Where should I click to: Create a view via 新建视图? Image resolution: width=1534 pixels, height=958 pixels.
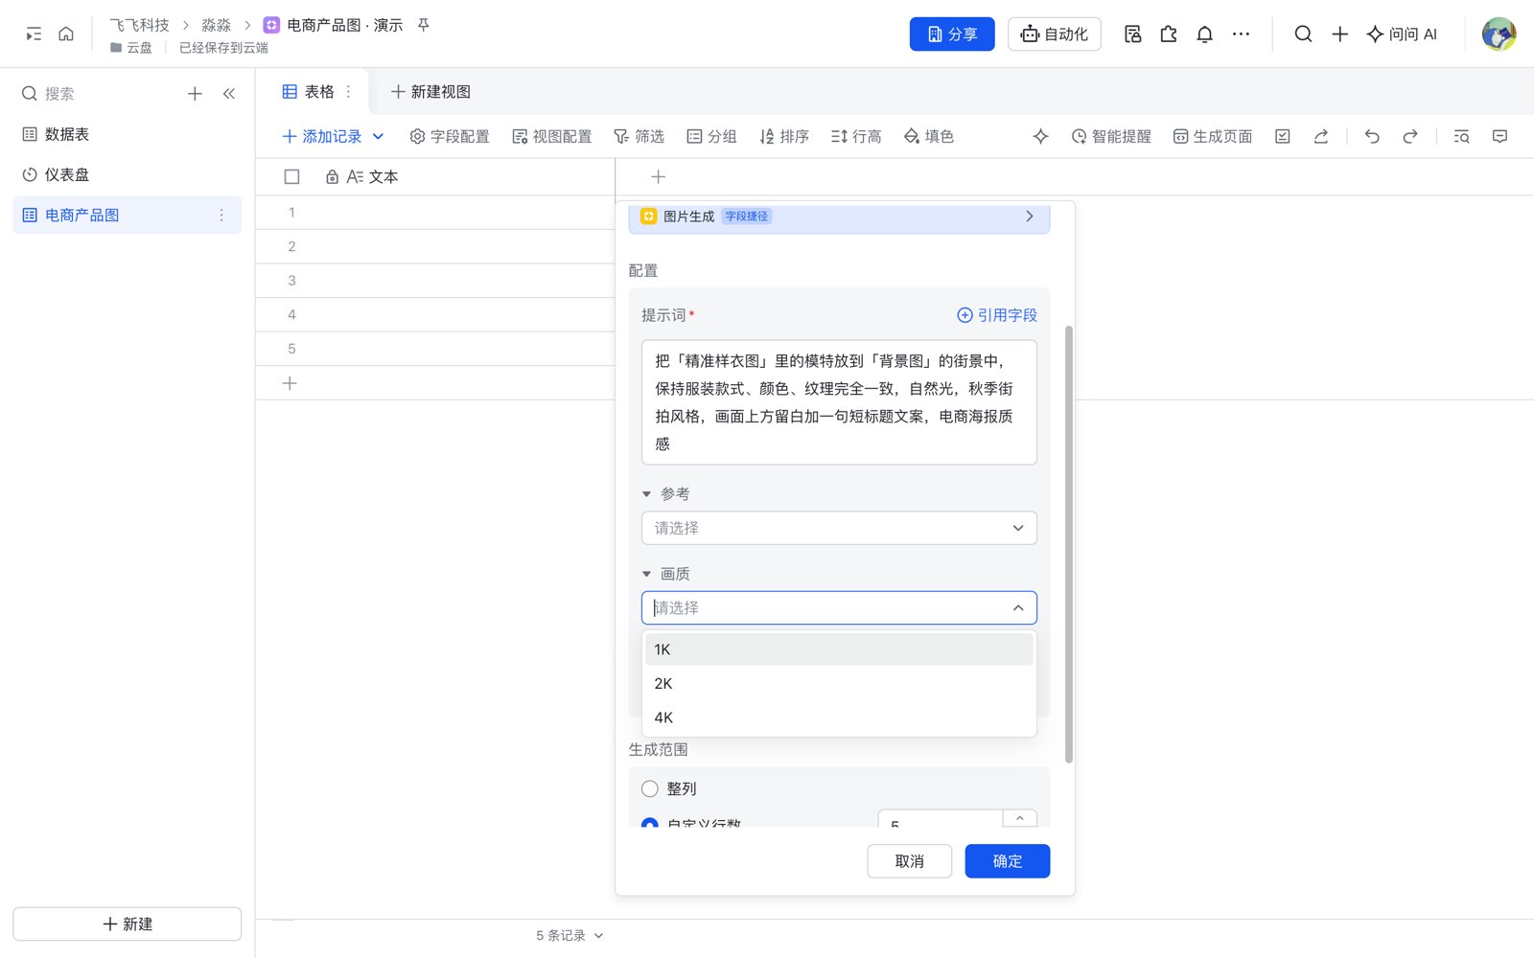click(430, 92)
